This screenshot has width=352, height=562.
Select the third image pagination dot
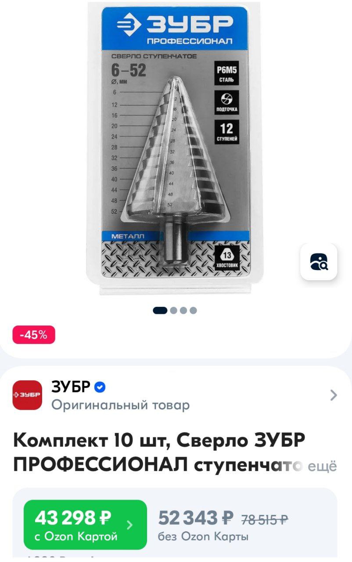point(183,310)
